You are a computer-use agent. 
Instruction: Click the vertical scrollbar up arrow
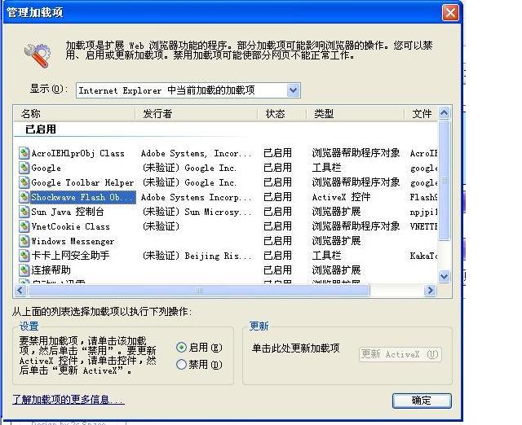point(444,113)
